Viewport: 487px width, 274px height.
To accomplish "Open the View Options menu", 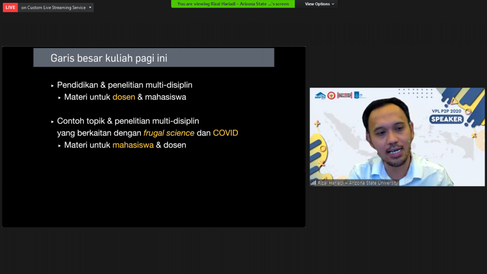I will [317, 4].
